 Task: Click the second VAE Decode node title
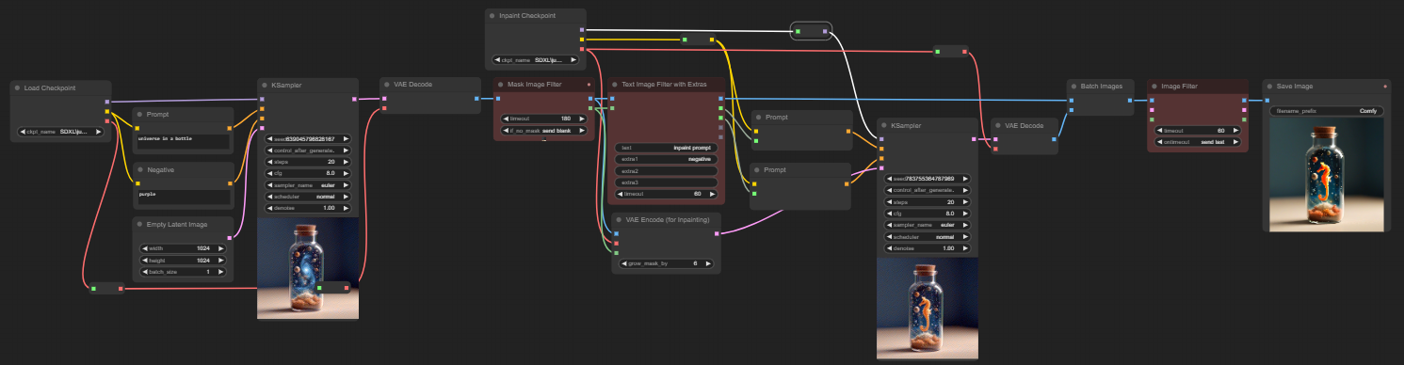click(x=1025, y=125)
